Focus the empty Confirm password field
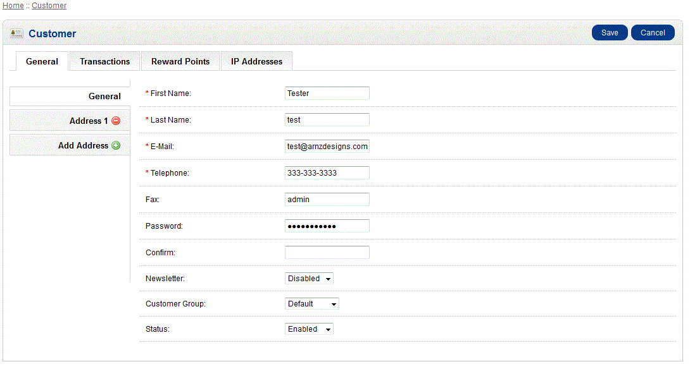The width and height of the screenshot is (690, 369). (327, 253)
